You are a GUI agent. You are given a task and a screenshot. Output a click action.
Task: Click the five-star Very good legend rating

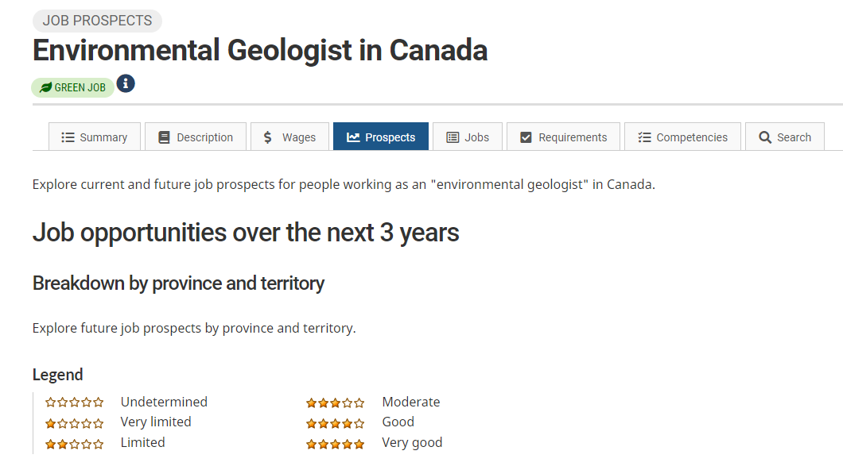336,444
